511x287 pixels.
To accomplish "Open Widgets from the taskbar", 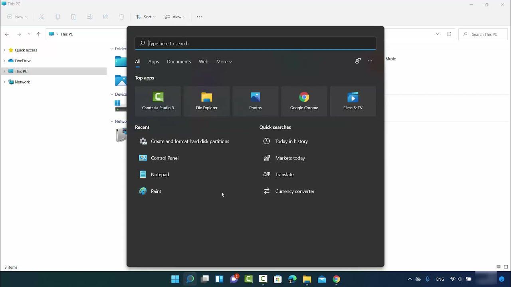I will 219,279.
